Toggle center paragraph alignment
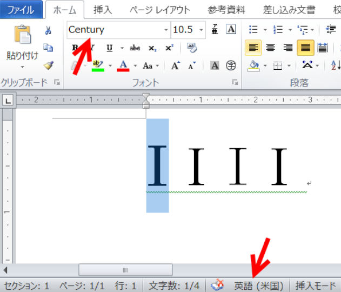Image resolution: width=341 pixels, height=292 pixels. [x=270, y=48]
